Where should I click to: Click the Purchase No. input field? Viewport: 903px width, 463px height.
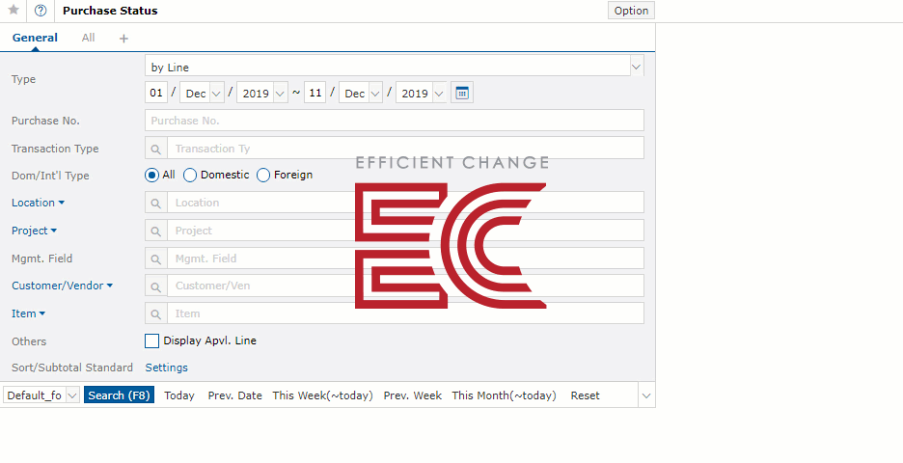[394, 121]
